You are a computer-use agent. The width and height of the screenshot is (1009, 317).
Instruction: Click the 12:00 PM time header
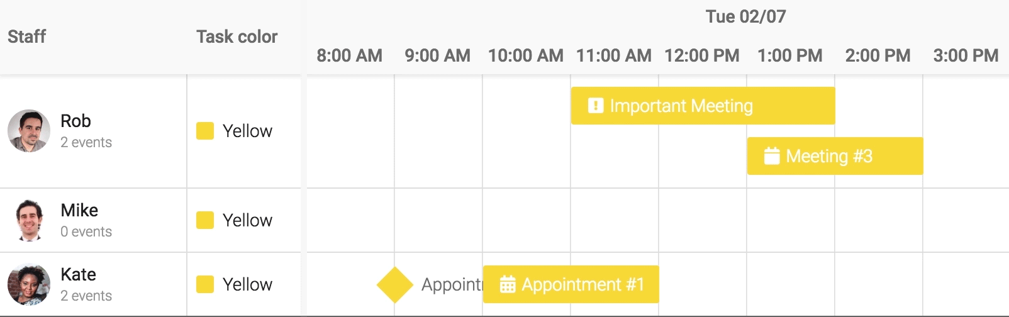click(x=701, y=55)
